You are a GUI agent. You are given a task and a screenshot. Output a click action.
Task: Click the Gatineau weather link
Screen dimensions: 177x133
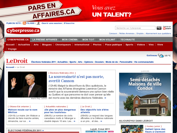click(152, 55)
